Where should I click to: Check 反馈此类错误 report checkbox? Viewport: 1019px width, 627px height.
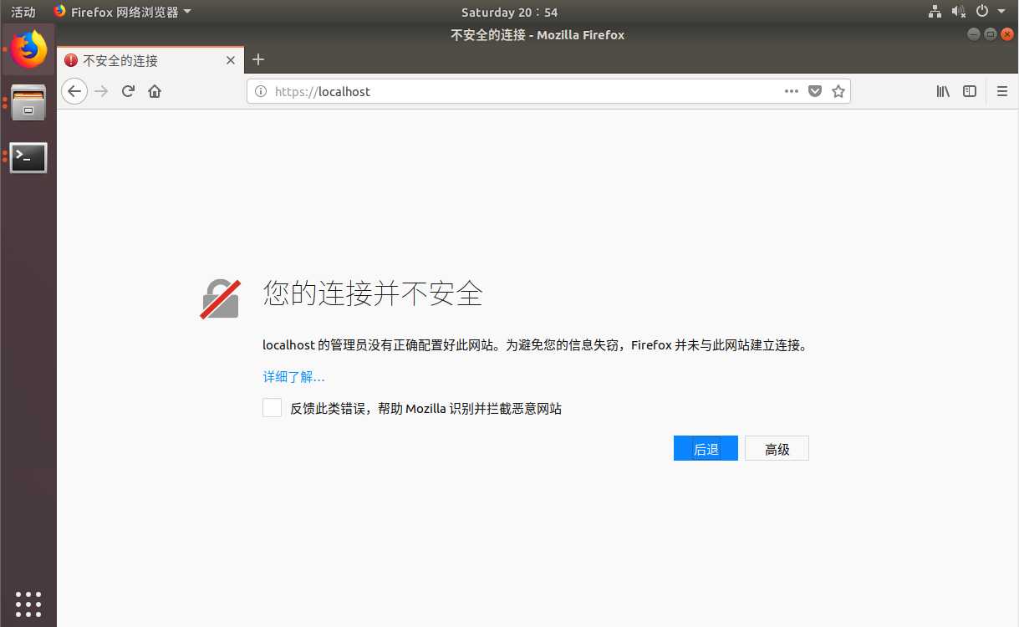pyautogui.click(x=272, y=408)
